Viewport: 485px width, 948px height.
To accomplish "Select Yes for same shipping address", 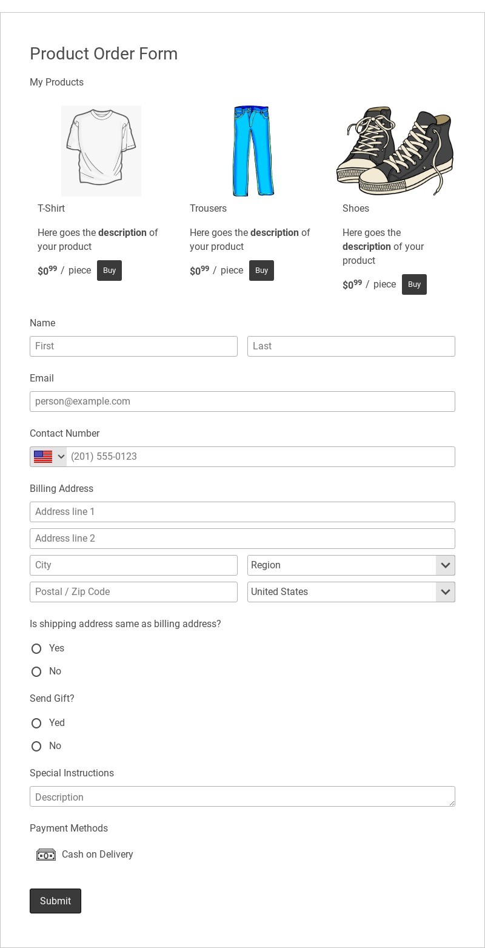I will (x=36, y=648).
